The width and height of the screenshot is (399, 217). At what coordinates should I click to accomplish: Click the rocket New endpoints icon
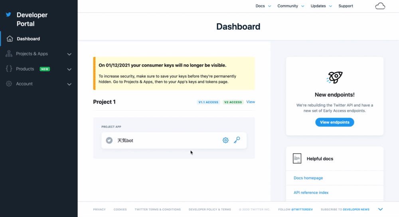click(x=334, y=77)
